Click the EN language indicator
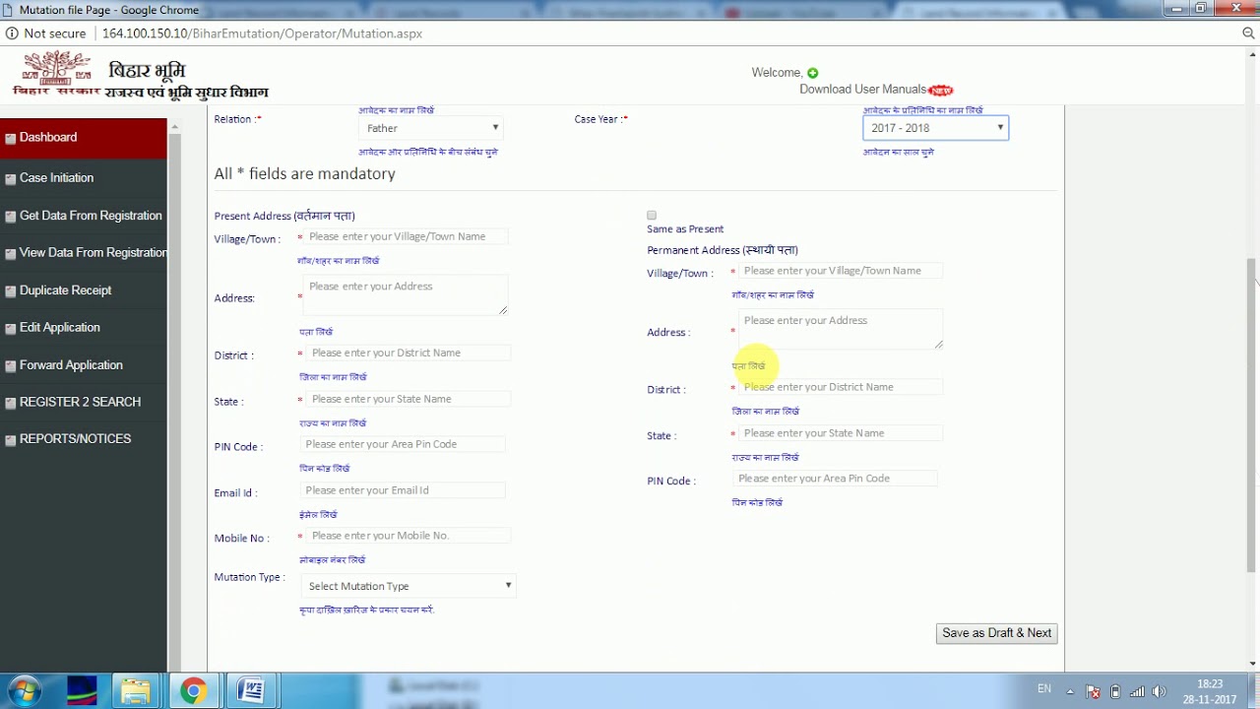 tap(1044, 689)
